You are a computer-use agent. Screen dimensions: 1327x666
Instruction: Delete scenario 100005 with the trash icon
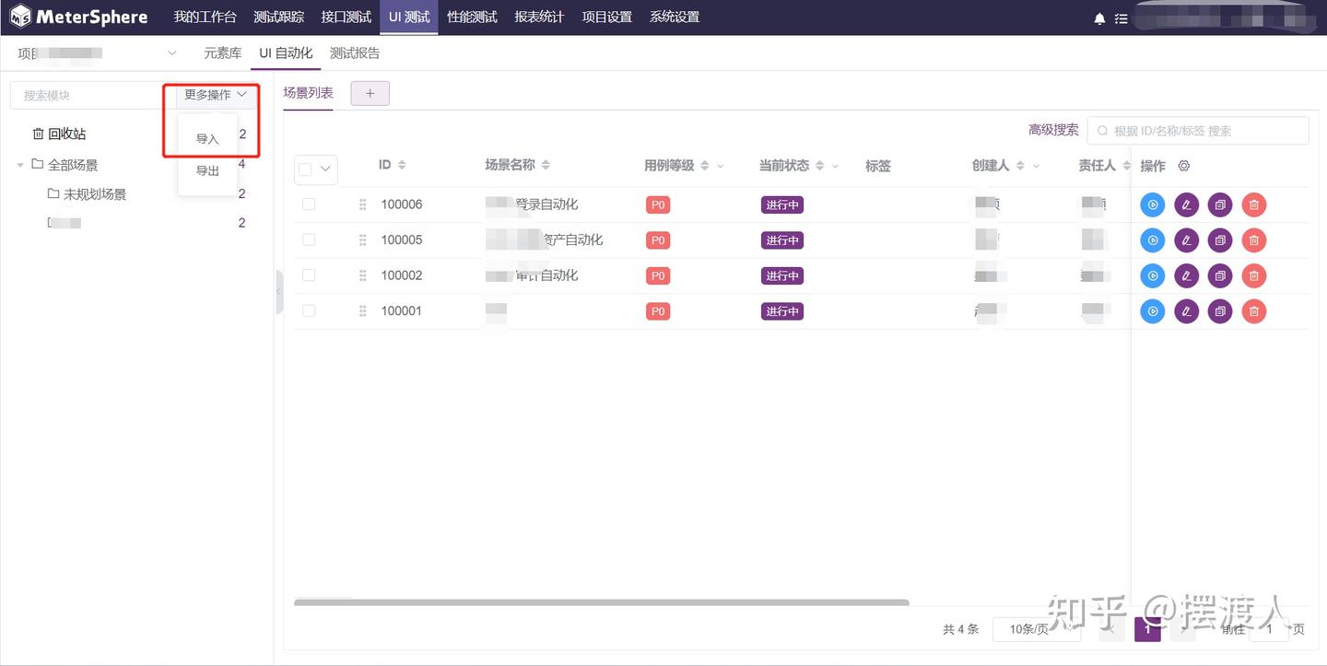pyautogui.click(x=1254, y=240)
